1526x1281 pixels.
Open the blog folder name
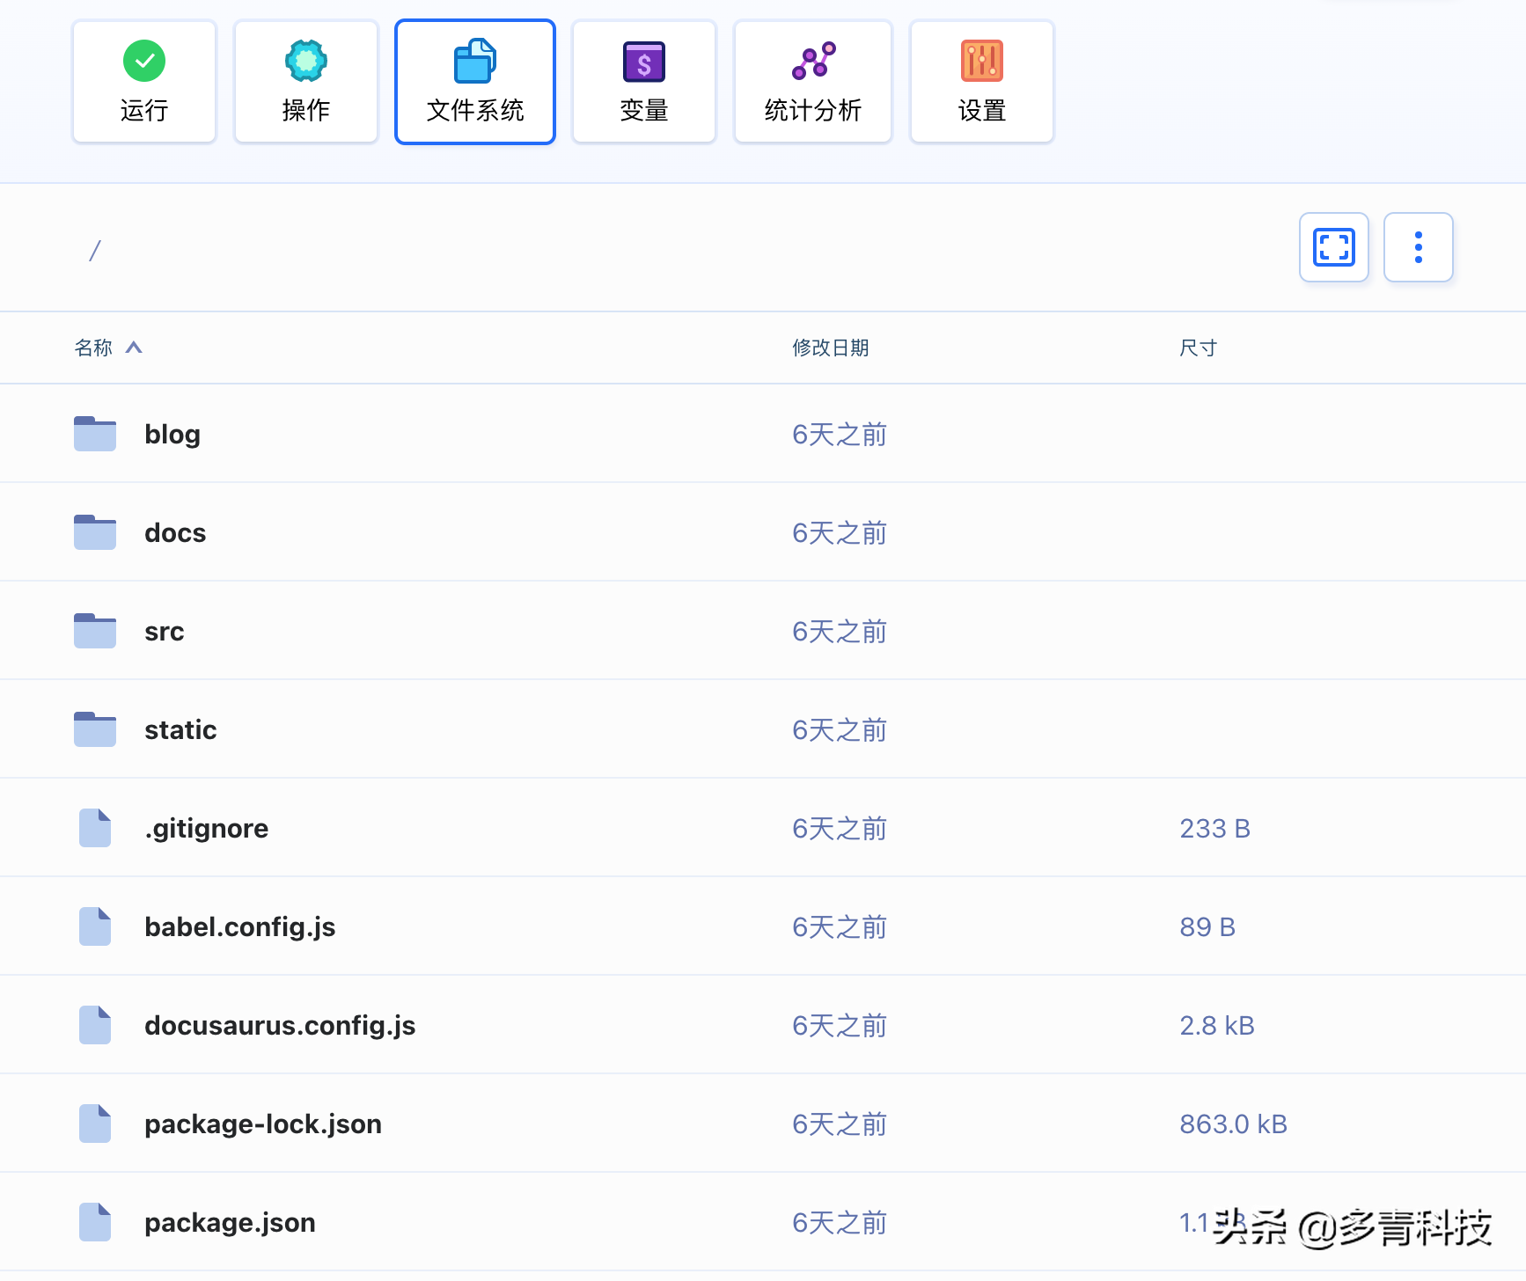(172, 434)
